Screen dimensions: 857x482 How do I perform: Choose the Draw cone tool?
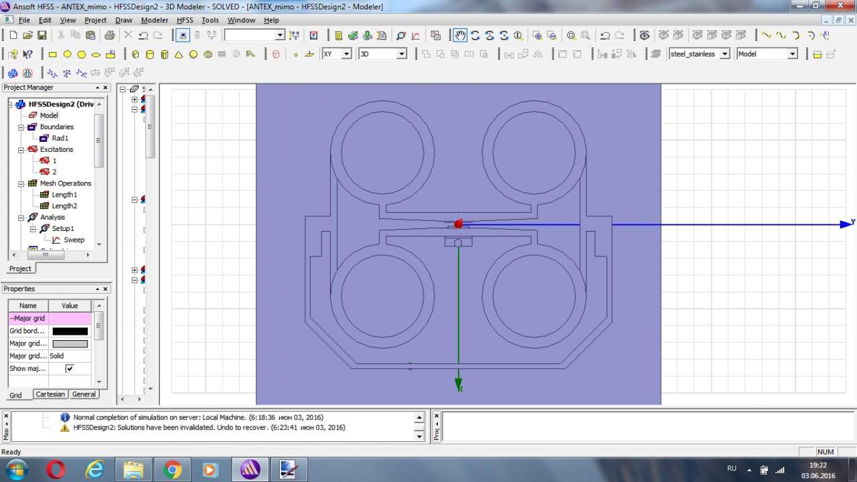click(179, 54)
